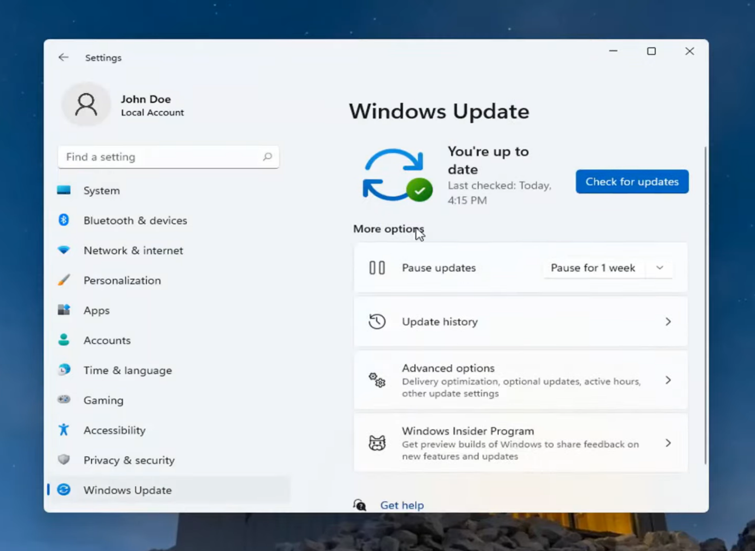Open Network & internet settings
This screenshot has height=551, width=755.
tap(169, 250)
